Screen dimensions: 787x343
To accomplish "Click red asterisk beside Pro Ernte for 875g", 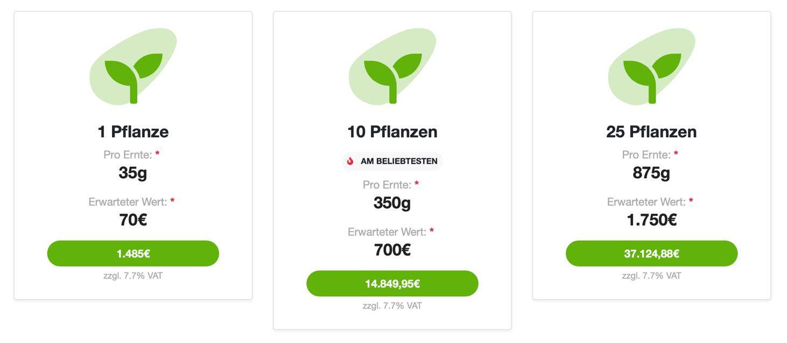I will tap(676, 154).
